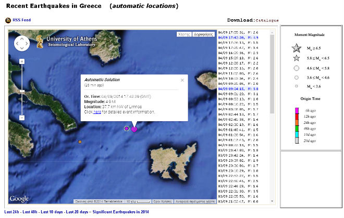Click the white-ringed earthquake marker
Viewport: 344px width, 218px height.
[x=127, y=128]
